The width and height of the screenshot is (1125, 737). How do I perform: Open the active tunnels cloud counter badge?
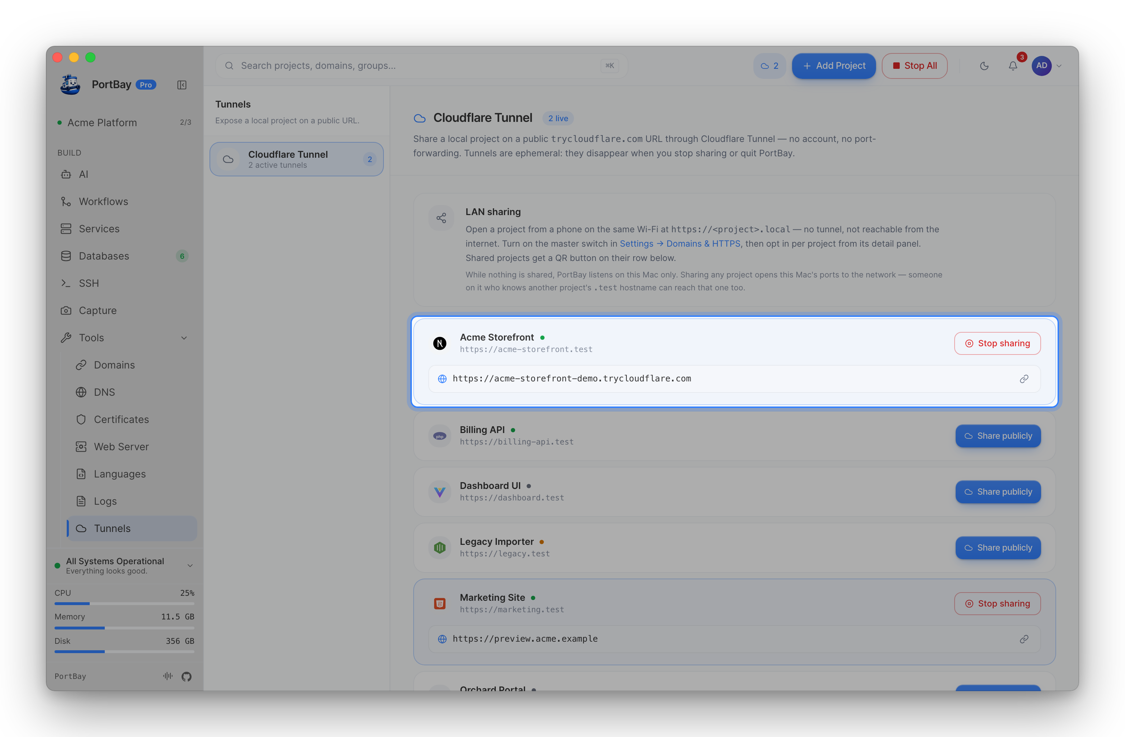(x=769, y=66)
